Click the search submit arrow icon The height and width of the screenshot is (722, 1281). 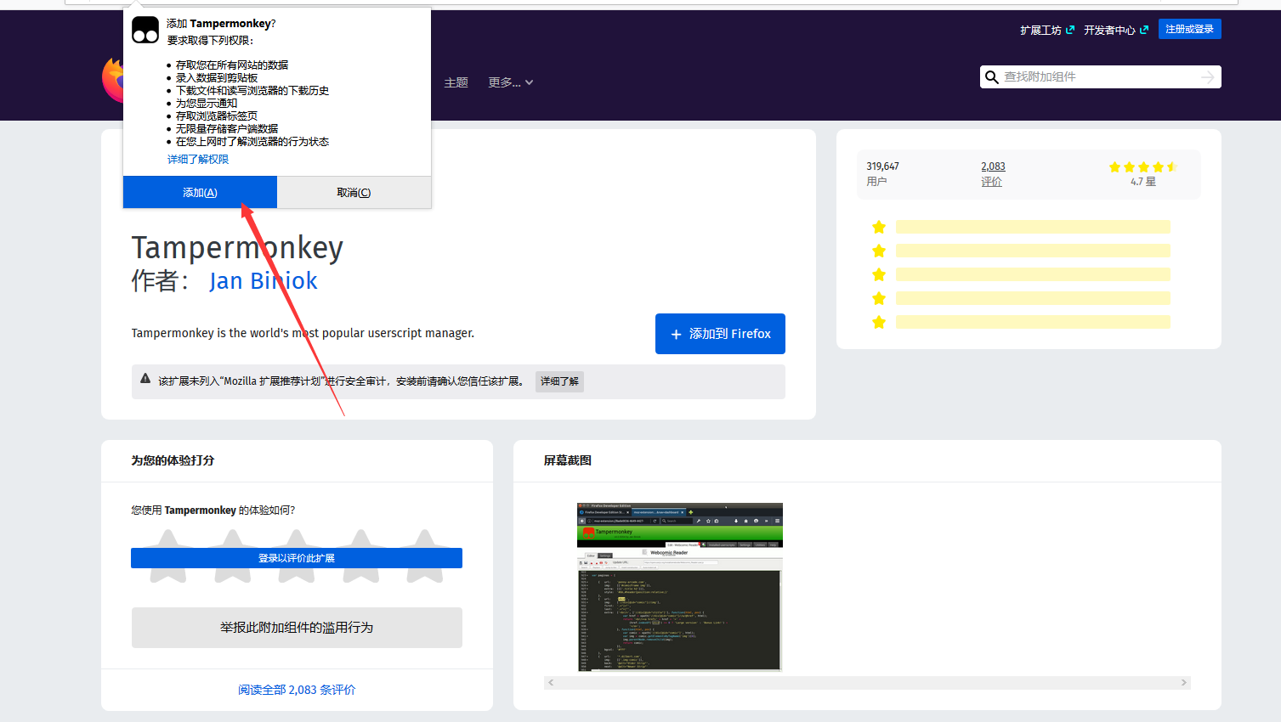click(x=1208, y=77)
